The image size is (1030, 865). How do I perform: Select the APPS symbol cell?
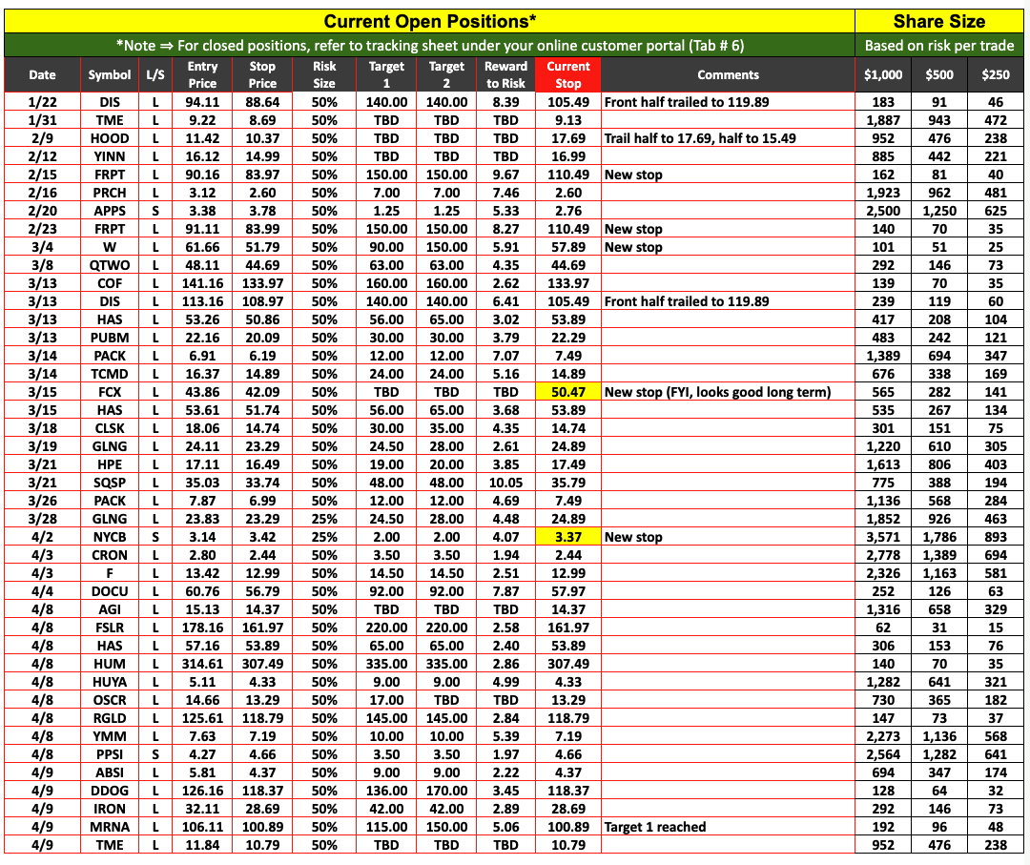[x=110, y=211]
